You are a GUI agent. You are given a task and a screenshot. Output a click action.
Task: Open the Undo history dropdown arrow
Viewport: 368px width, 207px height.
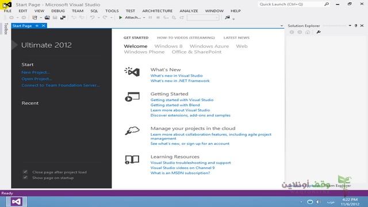pyautogui.click(x=98, y=18)
